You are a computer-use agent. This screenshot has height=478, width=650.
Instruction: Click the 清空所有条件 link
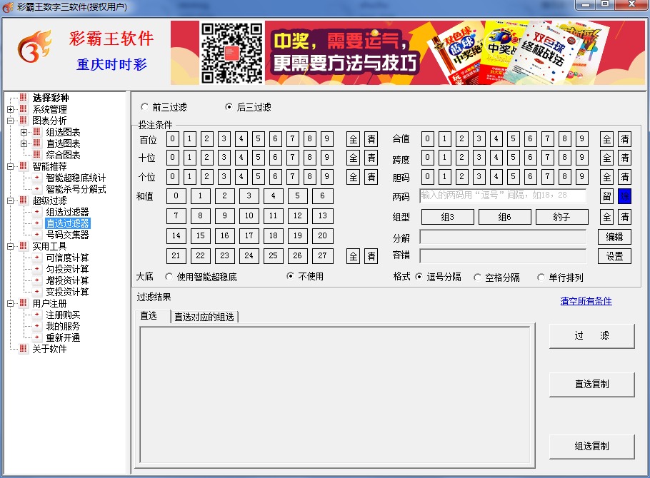pyautogui.click(x=586, y=301)
